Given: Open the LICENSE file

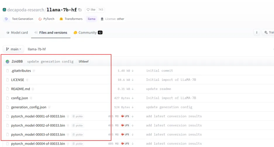Looking at the screenshot, I should (18, 80).
